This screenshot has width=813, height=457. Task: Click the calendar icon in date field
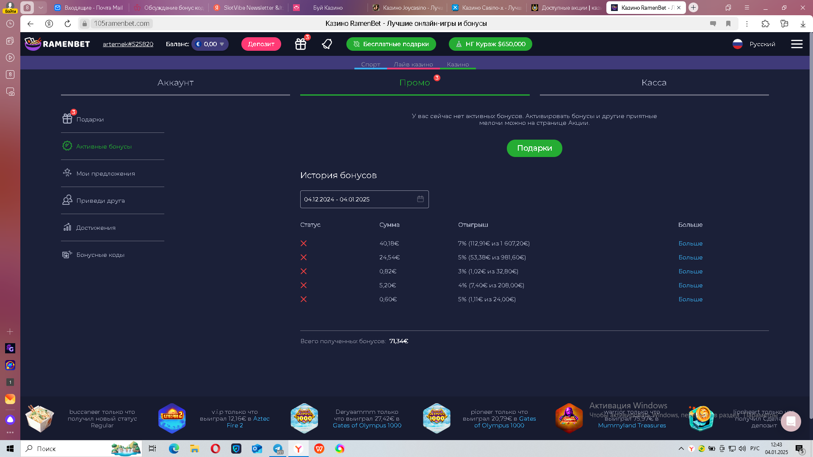point(420,199)
